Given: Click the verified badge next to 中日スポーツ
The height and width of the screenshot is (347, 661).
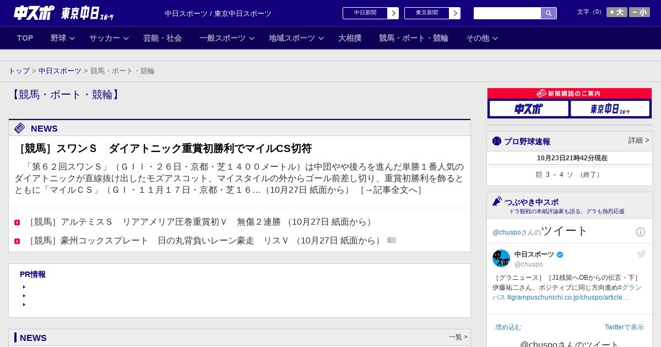Looking at the screenshot, I should coord(560,255).
